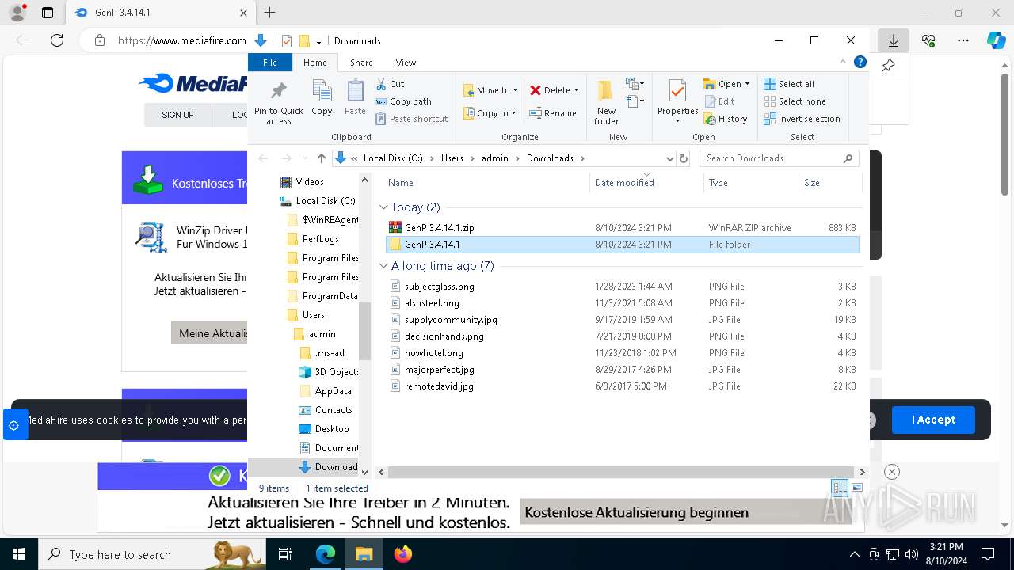Click Meine Aktualisierung ad button

[x=210, y=333]
